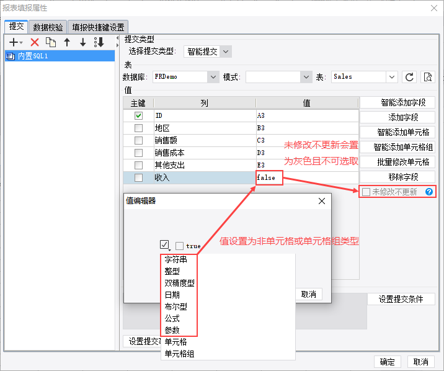
Task: Click the 值 column header
Action: pyautogui.click(x=307, y=103)
